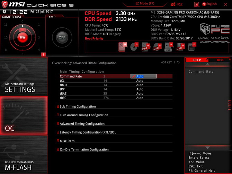Open the tRFC Auto value field

pyautogui.click(x=140, y=98)
